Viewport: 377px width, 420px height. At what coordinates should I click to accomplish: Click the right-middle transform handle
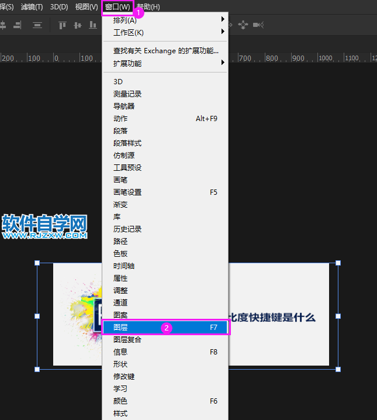[338, 316]
